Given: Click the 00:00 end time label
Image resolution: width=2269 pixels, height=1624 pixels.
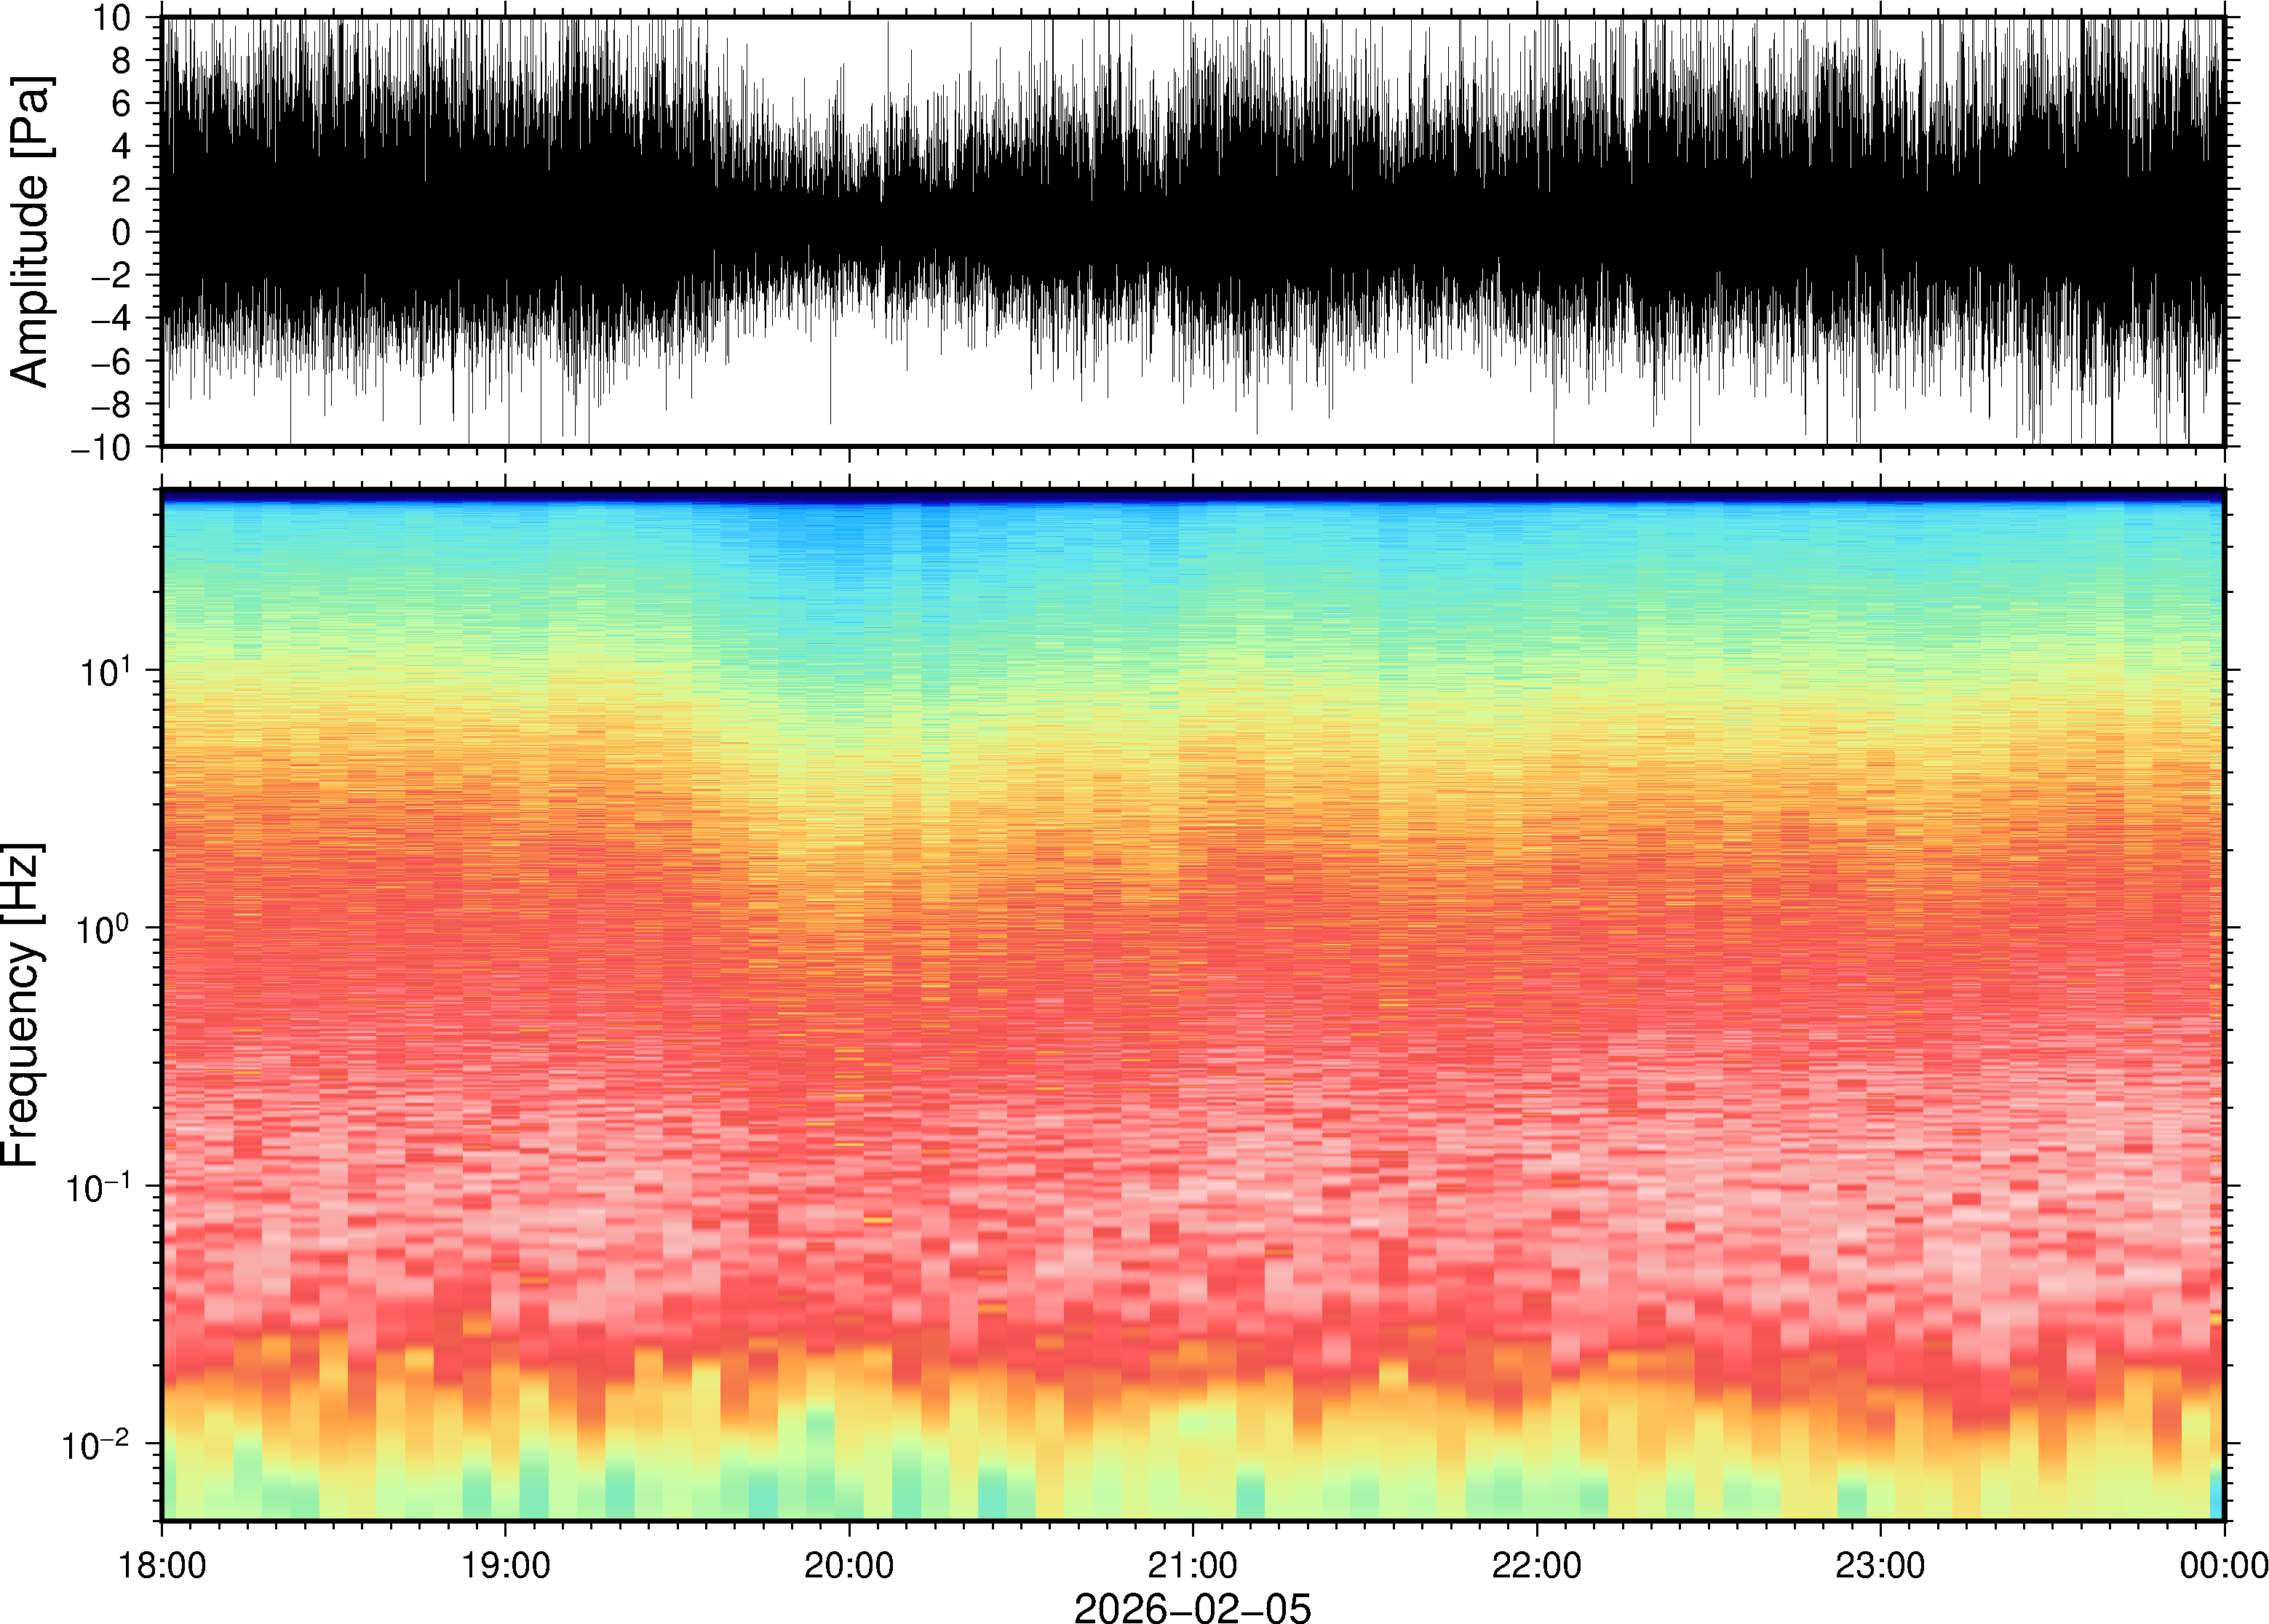Looking at the screenshot, I should (2223, 1565).
